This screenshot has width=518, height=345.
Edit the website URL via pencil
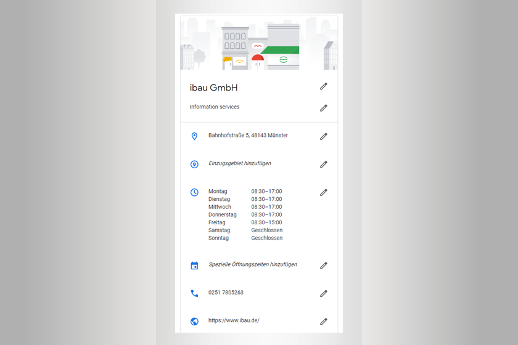point(323,322)
